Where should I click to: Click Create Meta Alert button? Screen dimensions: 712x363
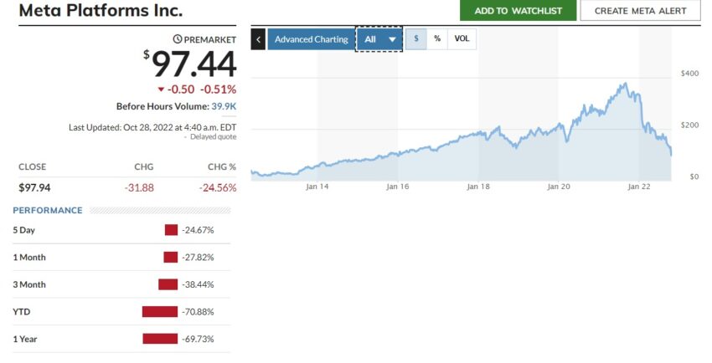[640, 10]
